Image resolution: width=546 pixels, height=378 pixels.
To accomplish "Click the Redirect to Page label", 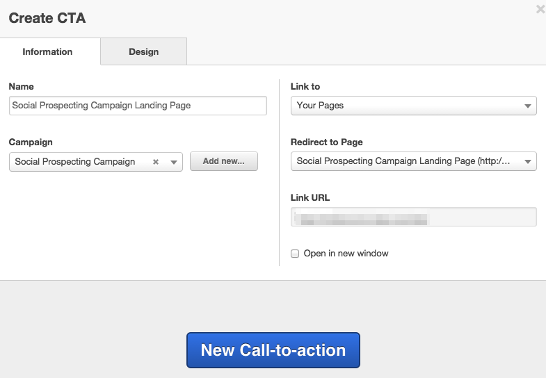I will pyautogui.click(x=326, y=142).
